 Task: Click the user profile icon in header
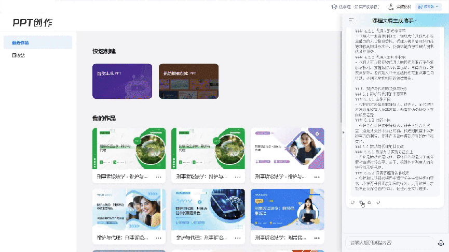click(x=391, y=7)
